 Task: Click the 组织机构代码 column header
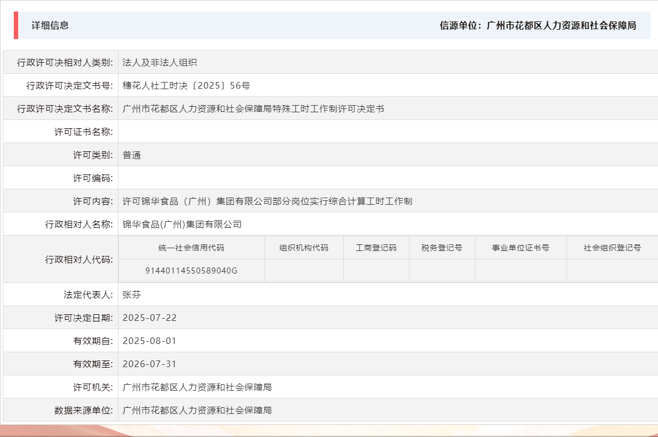pyautogui.click(x=304, y=248)
